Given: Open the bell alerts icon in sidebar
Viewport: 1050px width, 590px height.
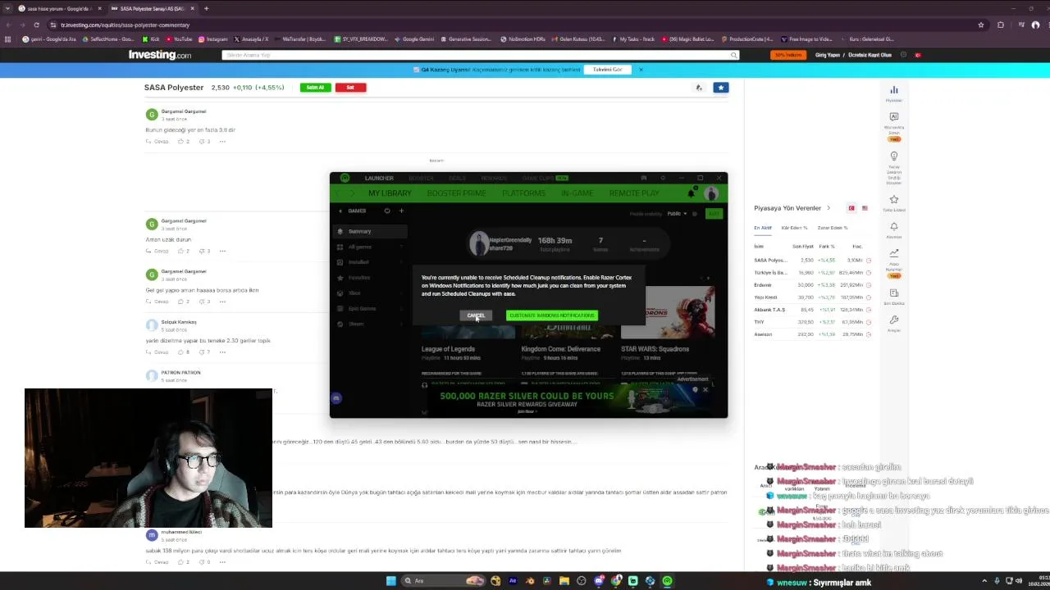Looking at the screenshot, I should pos(893,227).
